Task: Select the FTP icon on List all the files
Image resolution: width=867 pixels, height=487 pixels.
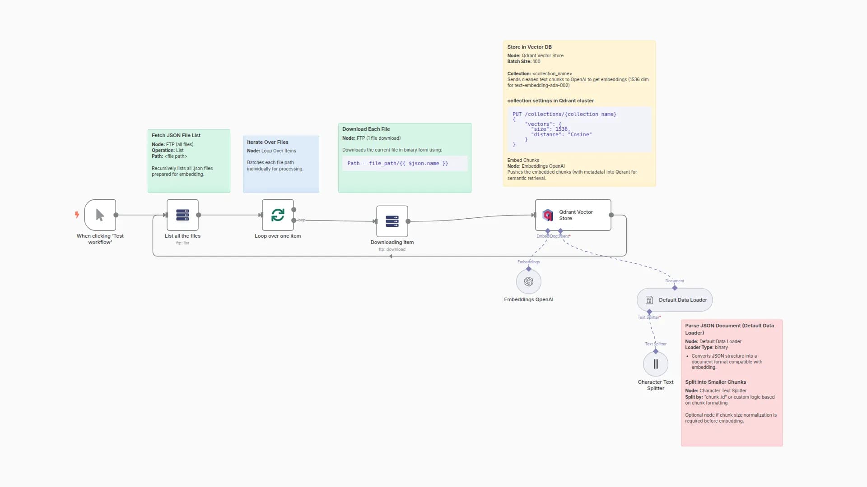Action: 182,215
